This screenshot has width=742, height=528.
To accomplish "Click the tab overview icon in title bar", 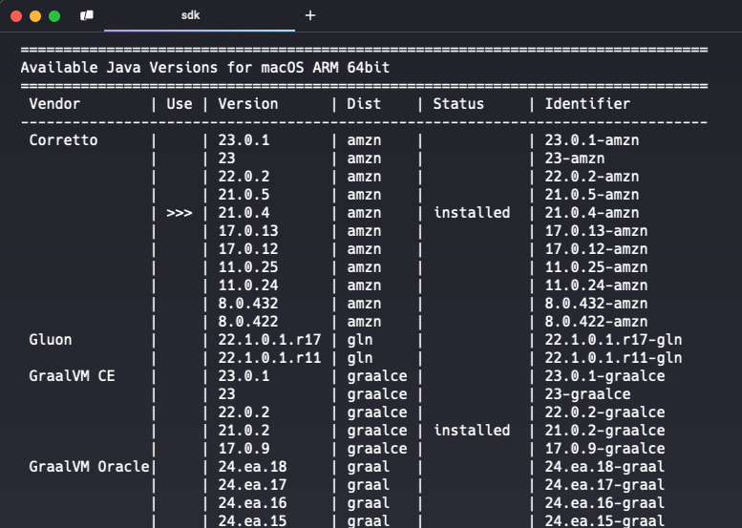I will (87, 15).
